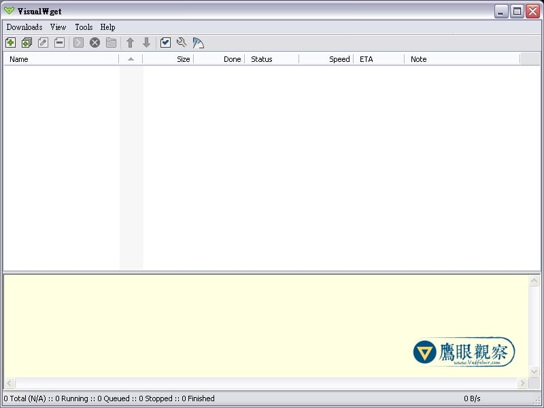This screenshot has height=408, width=544.
Task: Click the Start download arrow icon
Action: click(x=78, y=43)
